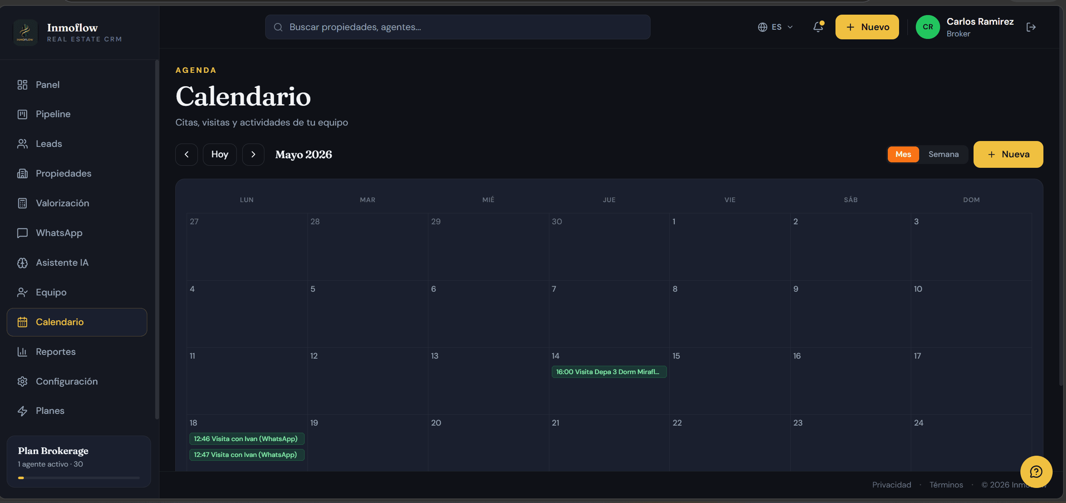Click the Reportes bar chart icon
Image resolution: width=1066 pixels, height=503 pixels.
coord(22,352)
